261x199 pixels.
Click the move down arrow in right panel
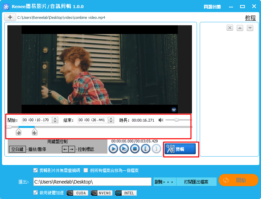tap(250, 28)
